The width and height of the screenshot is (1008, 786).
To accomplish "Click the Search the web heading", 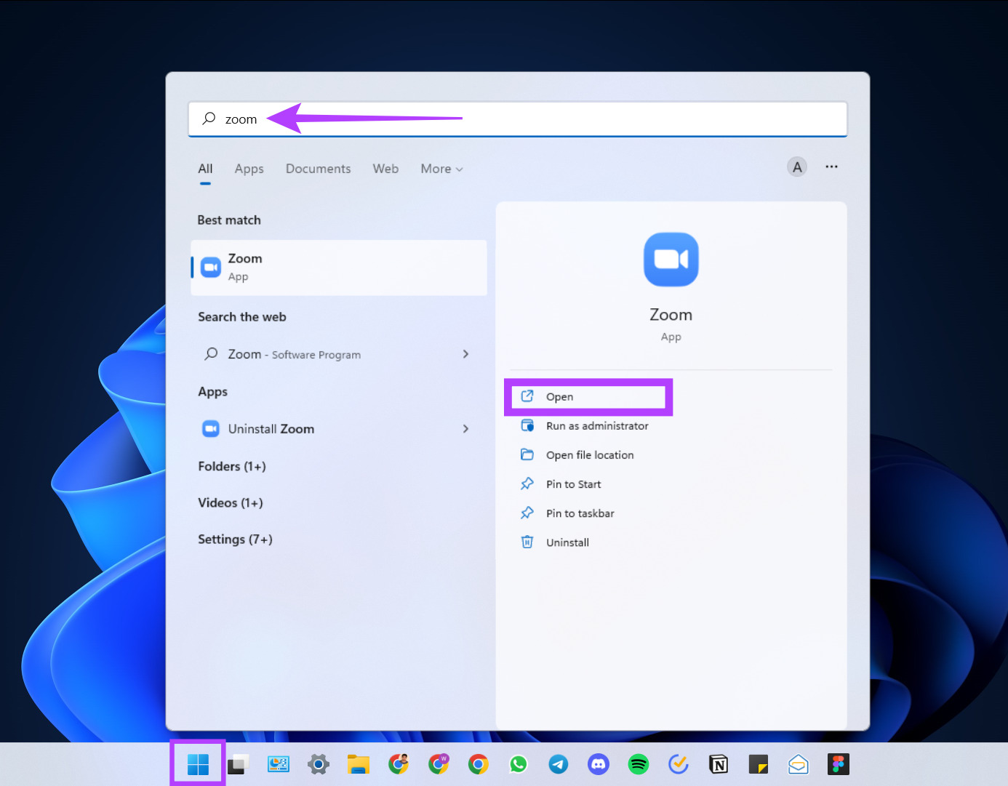I will (242, 317).
